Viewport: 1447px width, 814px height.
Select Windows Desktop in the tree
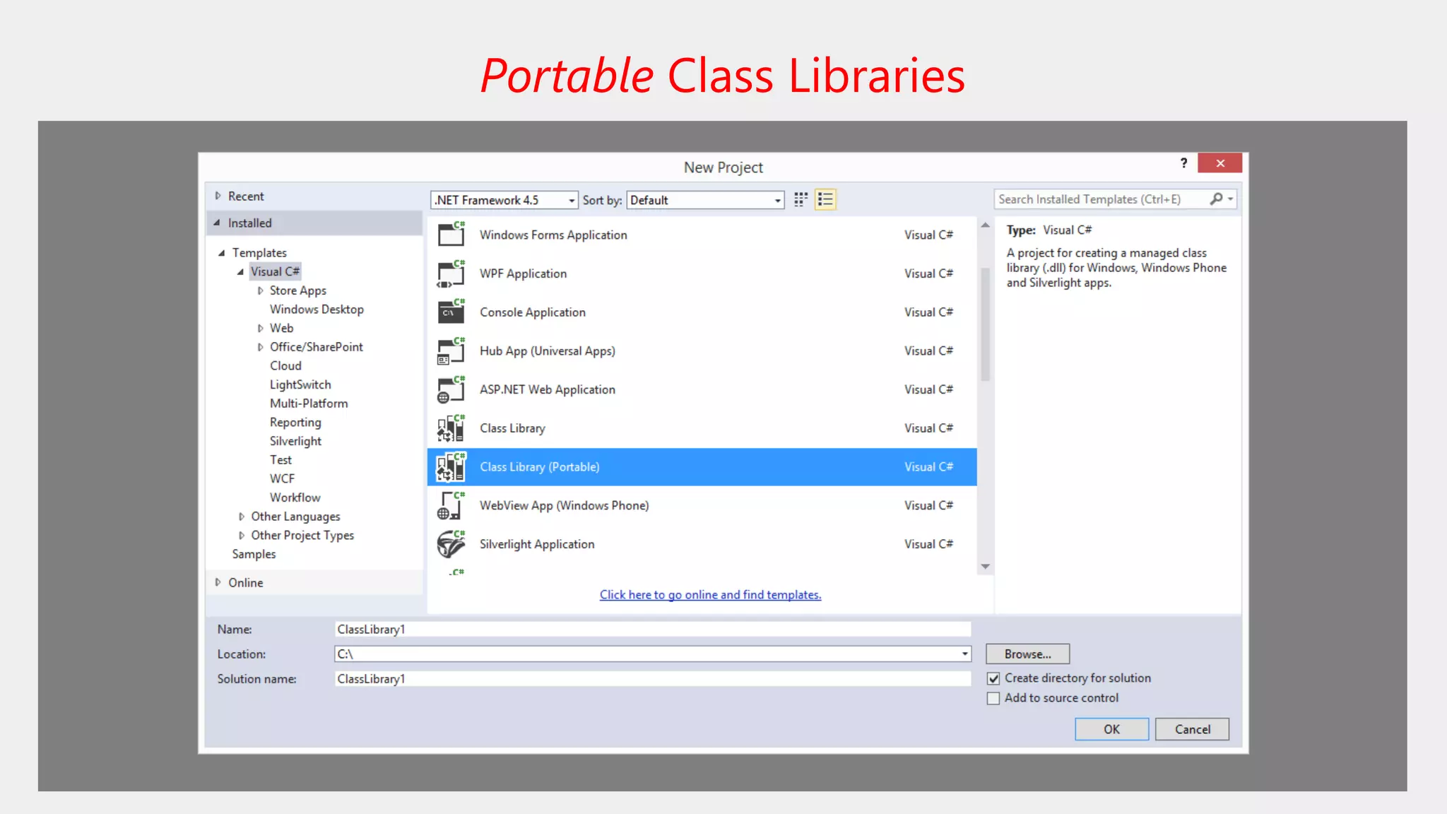317,309
